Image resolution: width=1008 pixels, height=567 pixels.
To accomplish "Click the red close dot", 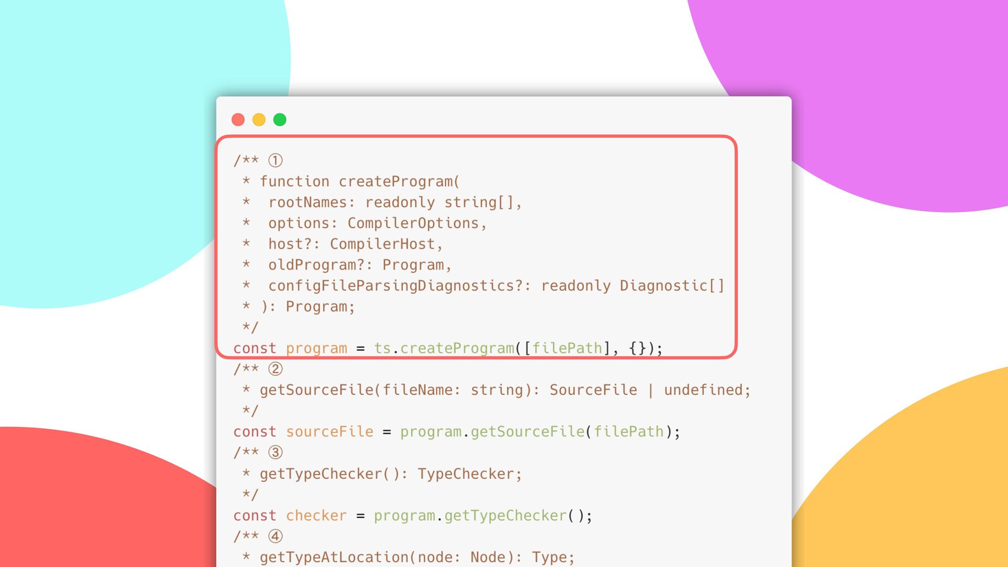I will coord(238,120).
